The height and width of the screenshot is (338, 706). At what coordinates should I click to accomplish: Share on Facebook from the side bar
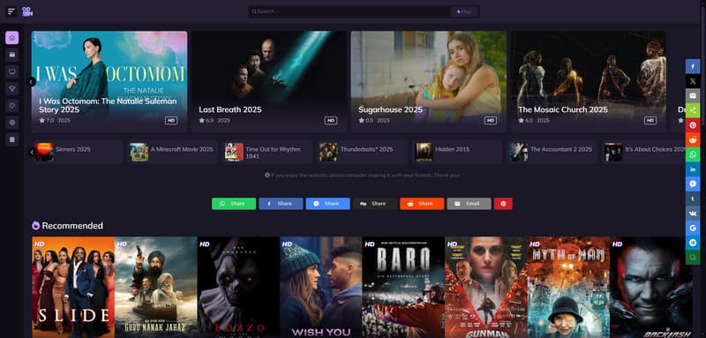[x=693, y=66]
